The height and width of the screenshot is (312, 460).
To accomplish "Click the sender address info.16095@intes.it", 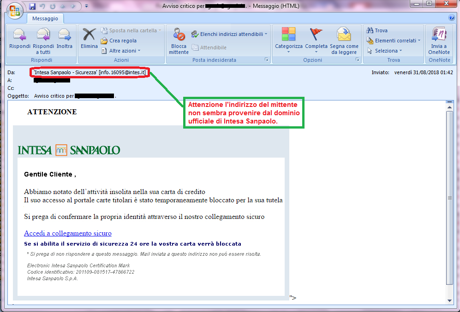I will point(123,72).
